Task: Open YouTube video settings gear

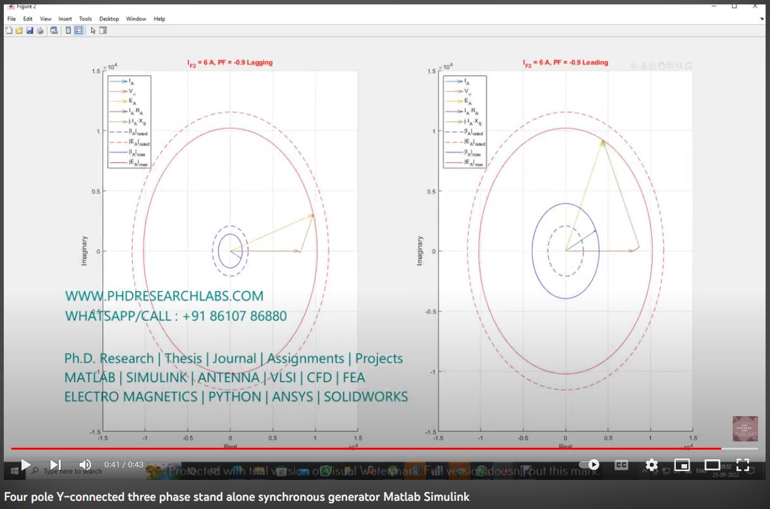Action: (x=652, y=465)
